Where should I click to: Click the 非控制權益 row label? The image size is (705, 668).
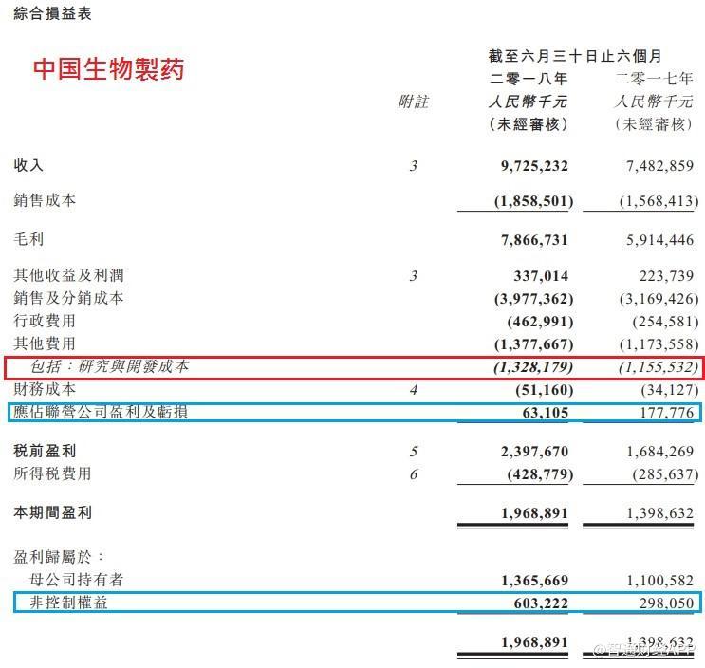[x=68, y=603]
